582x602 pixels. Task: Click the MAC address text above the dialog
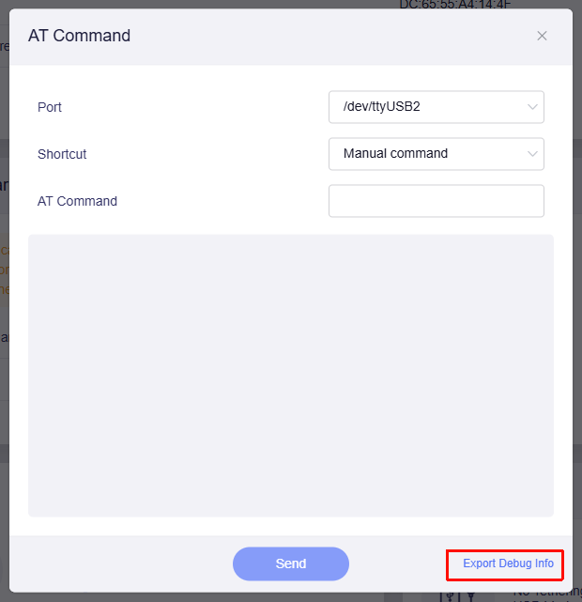tap(455, 4)
